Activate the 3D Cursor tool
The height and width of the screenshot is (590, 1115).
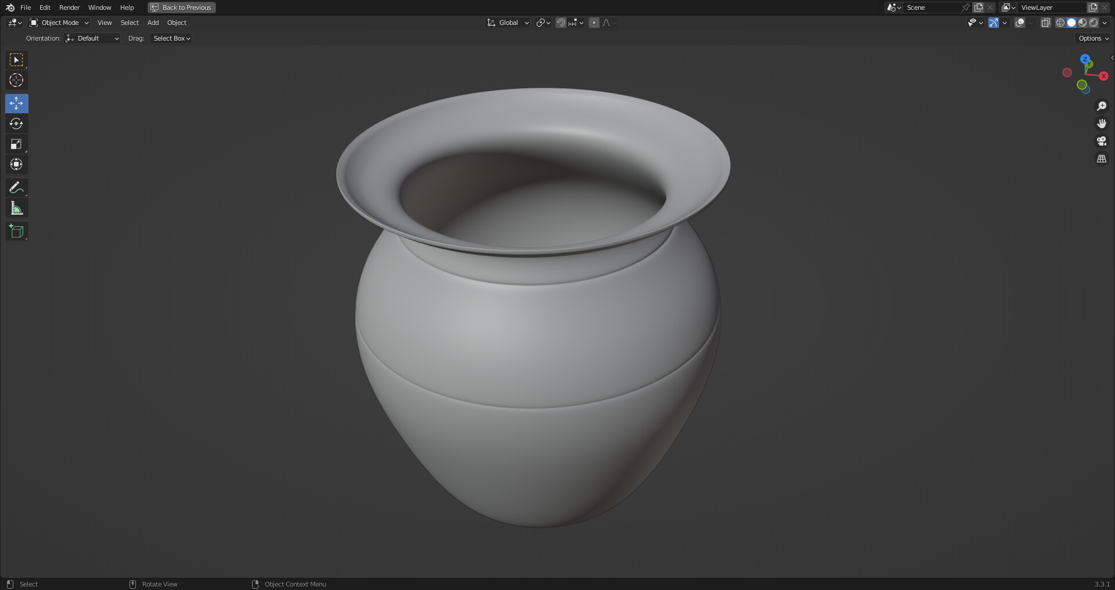pyautogui.click(x=16, y=80)
